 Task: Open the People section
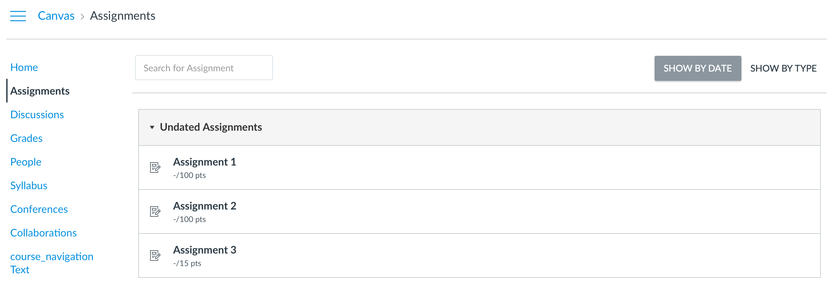(26, 162)
